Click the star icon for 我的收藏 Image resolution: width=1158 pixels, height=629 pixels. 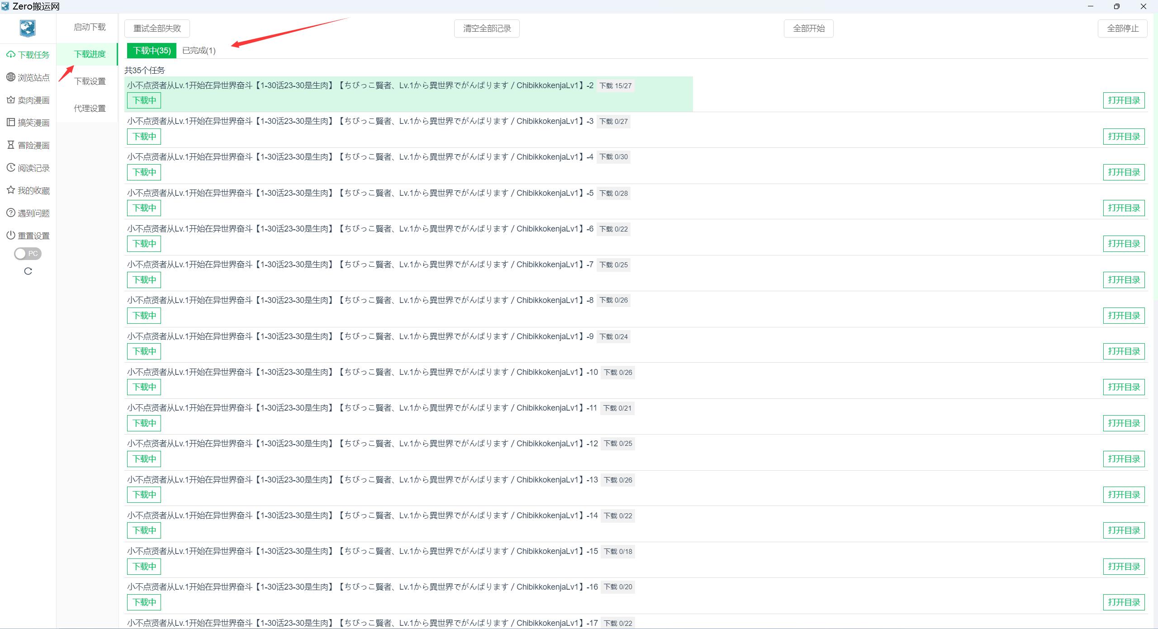pyautogui.click(x=11, y=190)
